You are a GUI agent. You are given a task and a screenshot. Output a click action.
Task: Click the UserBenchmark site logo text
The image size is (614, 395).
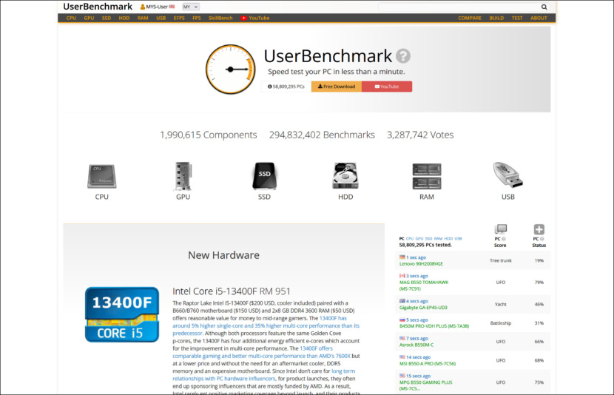pyautogui.click(x=98, y=7)
